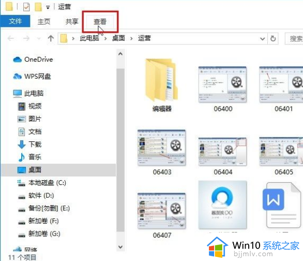Select 桌面 in navigation pane
This screenshot has width=303, height=261.
[x=58, y=170]
